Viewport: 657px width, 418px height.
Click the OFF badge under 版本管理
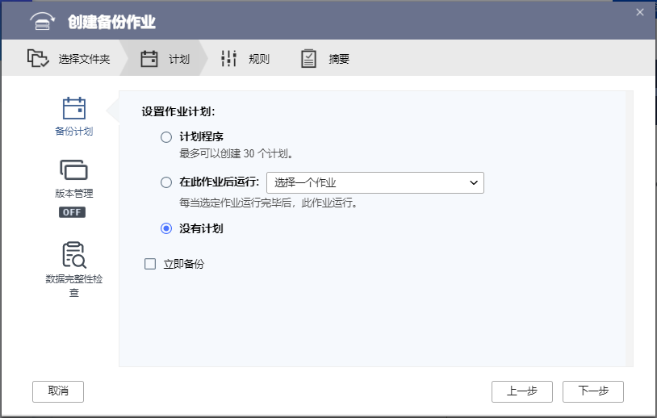coord(72,212)
